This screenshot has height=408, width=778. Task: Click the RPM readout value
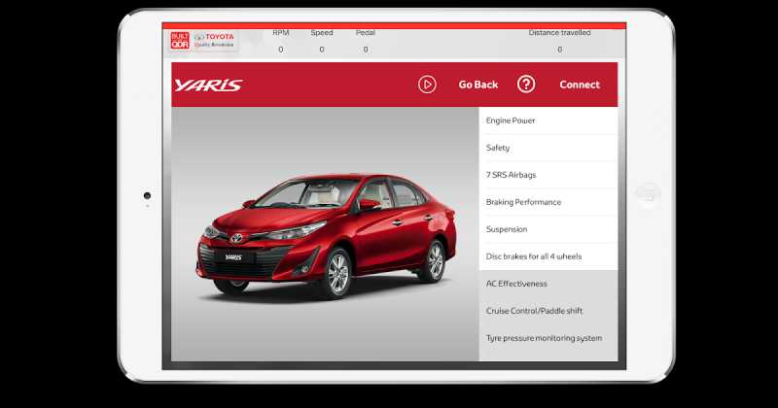(x=281, y=50)
